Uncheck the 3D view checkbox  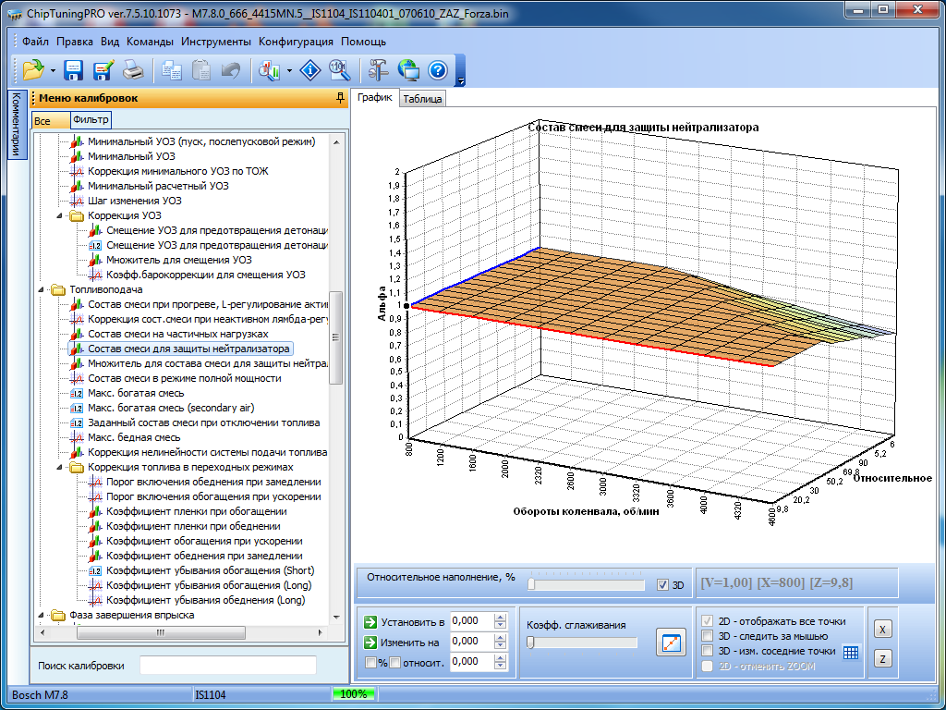(x=661, y=585)
